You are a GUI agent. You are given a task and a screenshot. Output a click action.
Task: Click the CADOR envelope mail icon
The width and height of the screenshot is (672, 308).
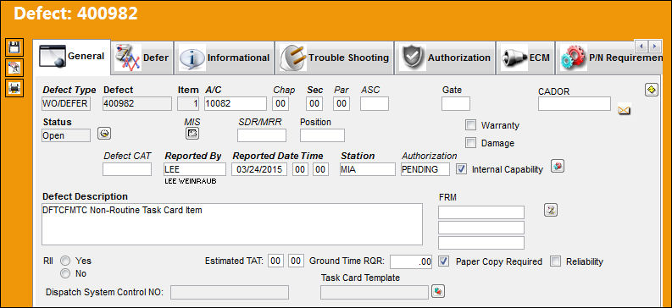tap(624, 110)
